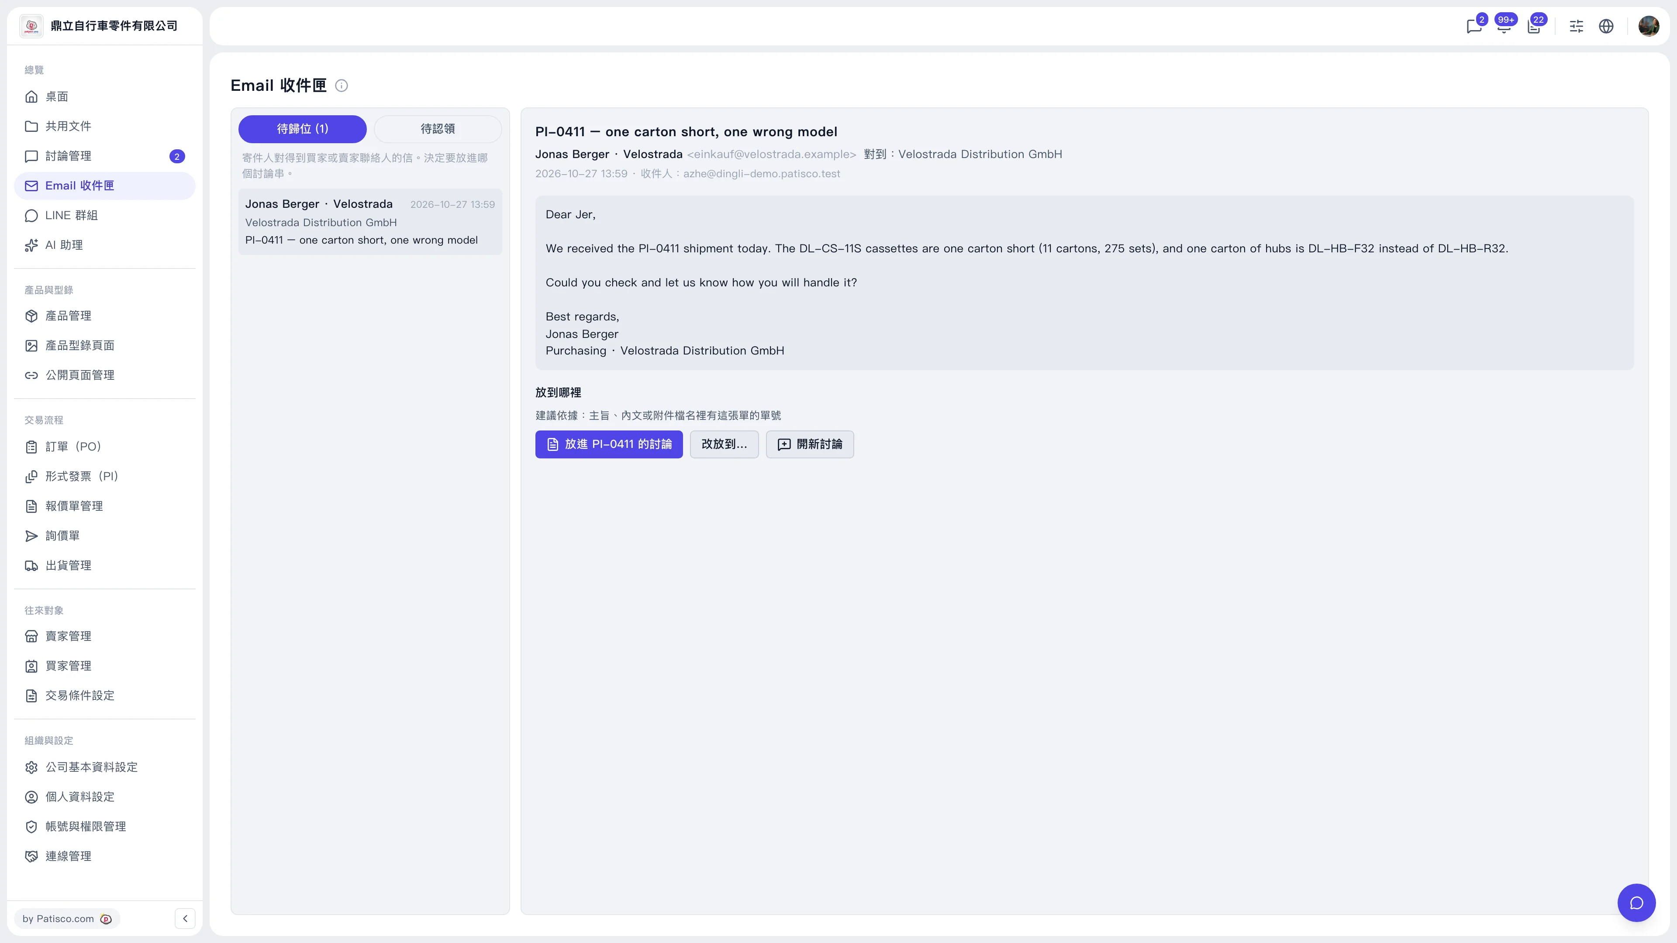The image size is (1677, 943).
Task: Go to 桌面 in the sidebar
Action: [x=105, y=96]
